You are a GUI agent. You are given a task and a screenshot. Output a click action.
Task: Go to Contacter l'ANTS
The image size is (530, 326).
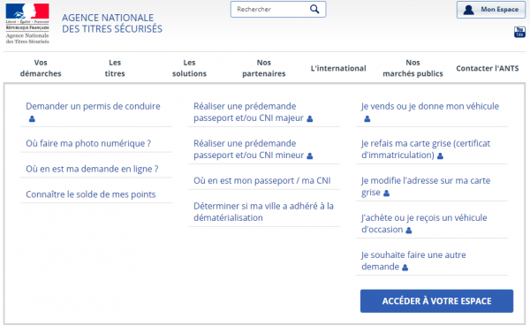point(488,68)
